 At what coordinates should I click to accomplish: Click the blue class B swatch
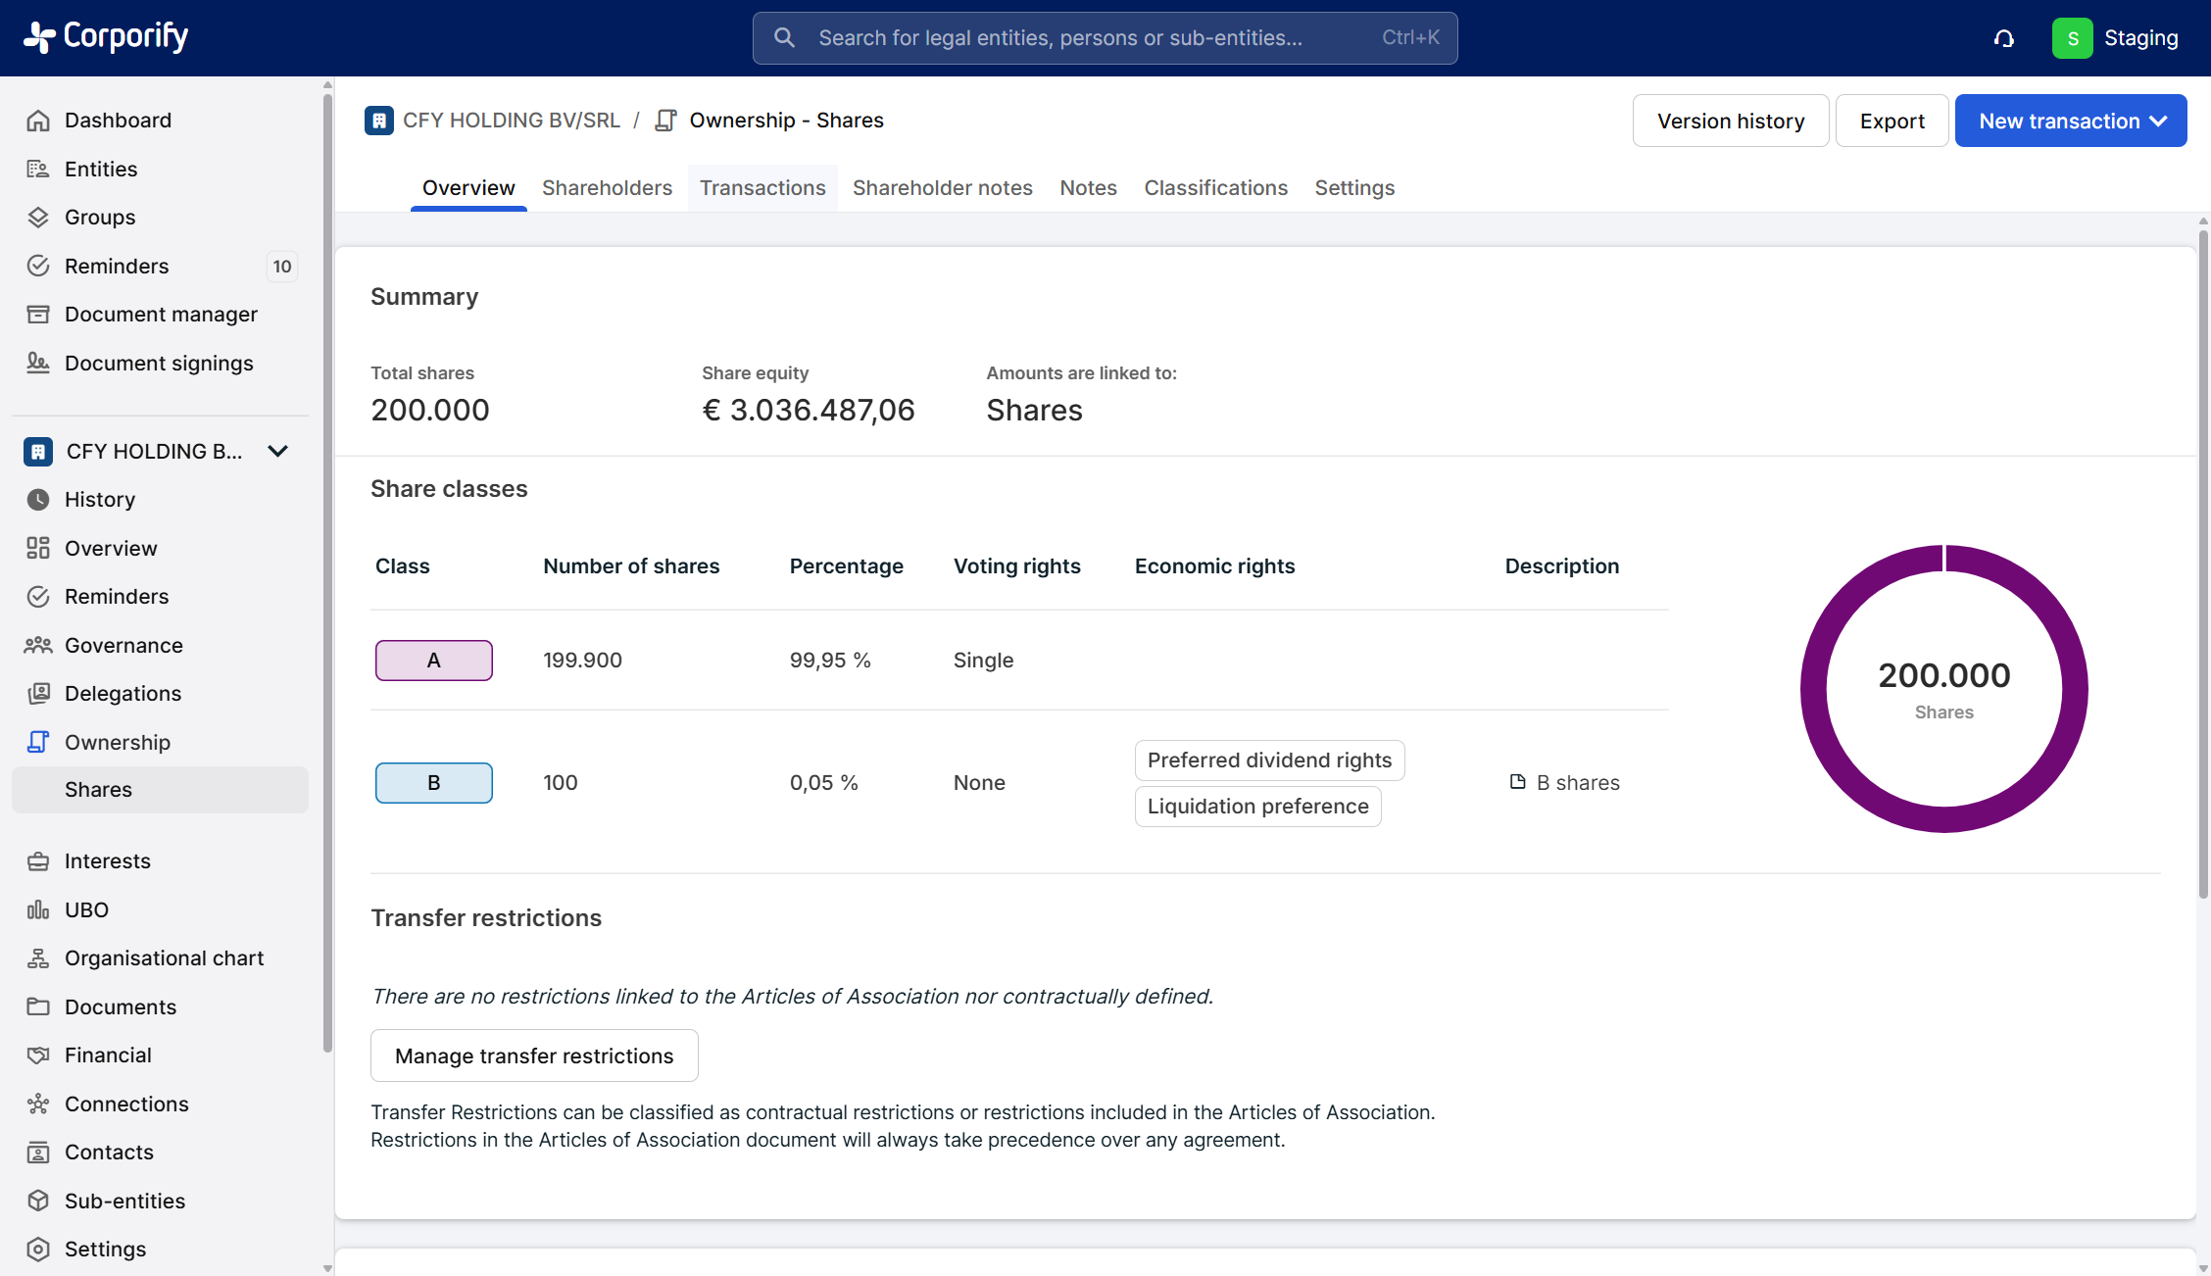(433, 783)
